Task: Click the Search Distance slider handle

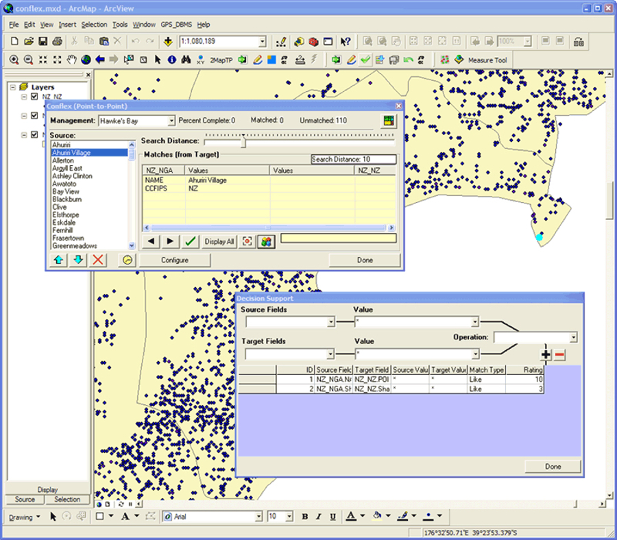Action: pyautogui.click(x=243, y=142)
